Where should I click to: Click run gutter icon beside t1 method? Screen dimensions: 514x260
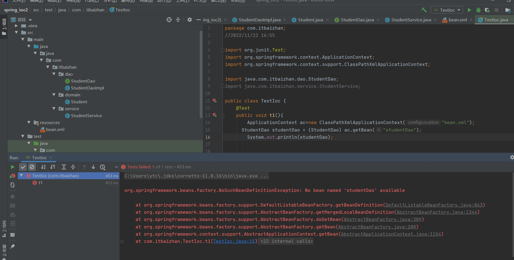pyautogui.click(x=215, y=115)
